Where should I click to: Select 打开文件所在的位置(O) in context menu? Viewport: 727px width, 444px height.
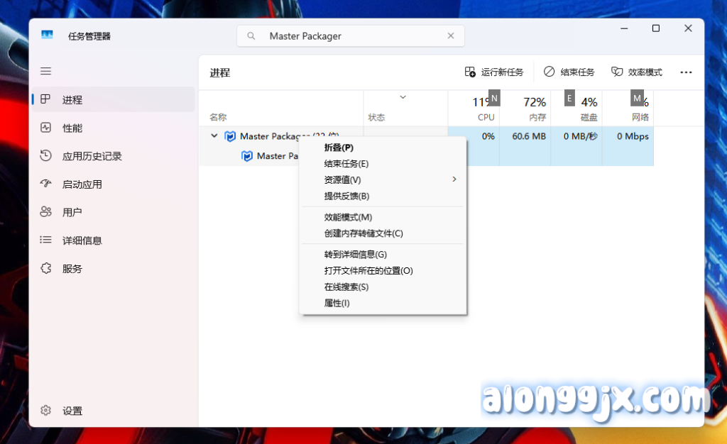(368, 270)
